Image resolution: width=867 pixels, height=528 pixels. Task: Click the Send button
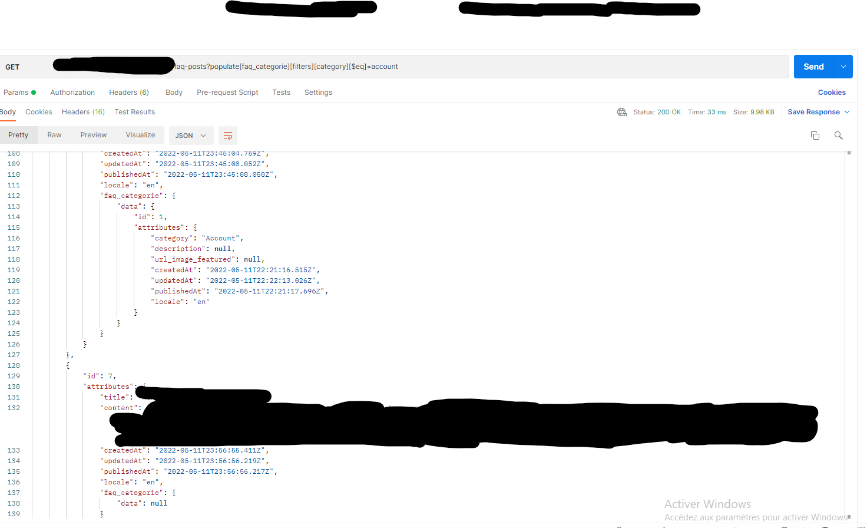(x=813, y=67)
